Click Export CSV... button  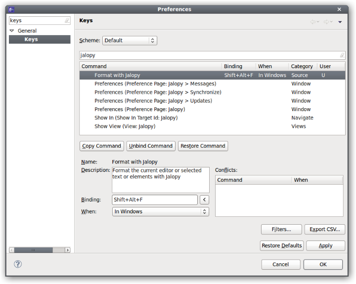tap(325, 229)
